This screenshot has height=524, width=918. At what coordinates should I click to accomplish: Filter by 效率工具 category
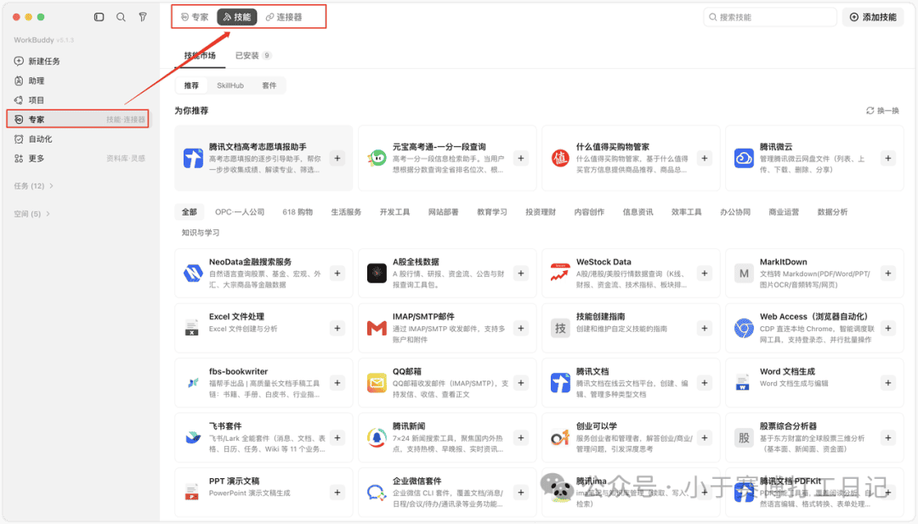click(x=686, y=211)
